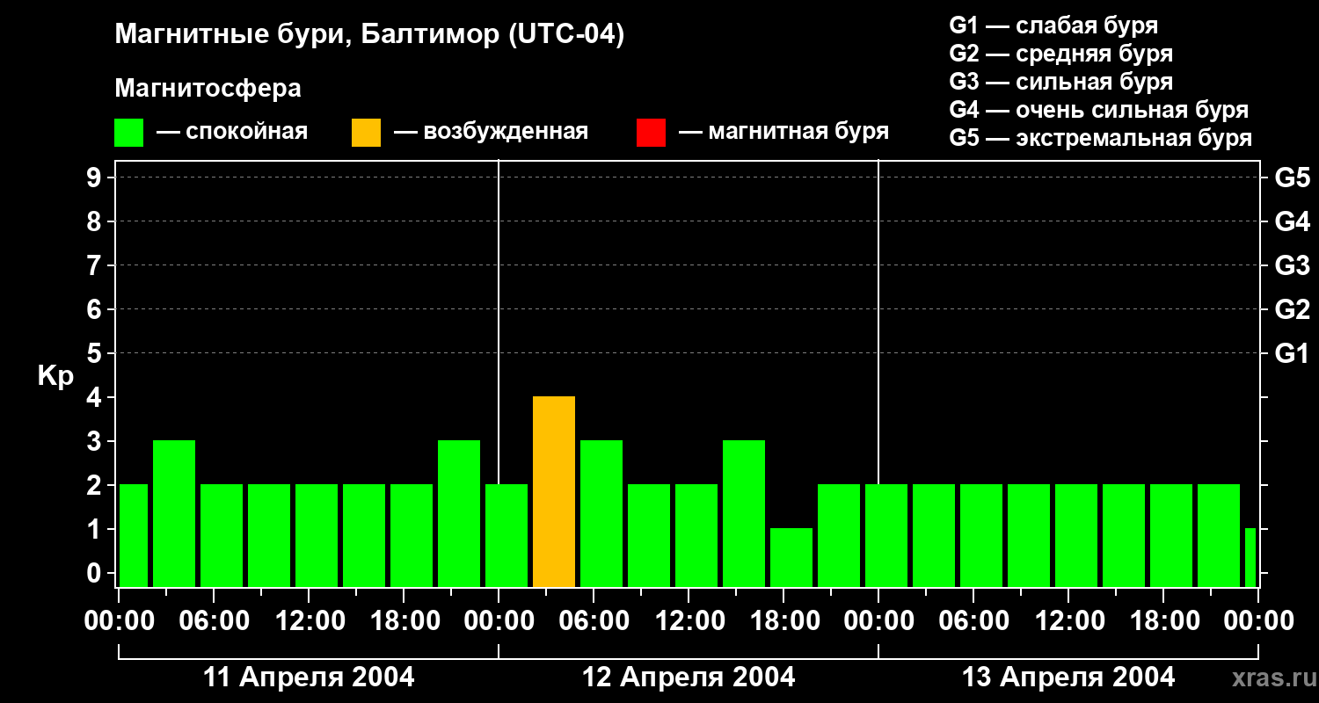Screen dimensions: 1319x703
Task: Select the only Kp 1 bar on 12 April
Action: coord(791,558)
